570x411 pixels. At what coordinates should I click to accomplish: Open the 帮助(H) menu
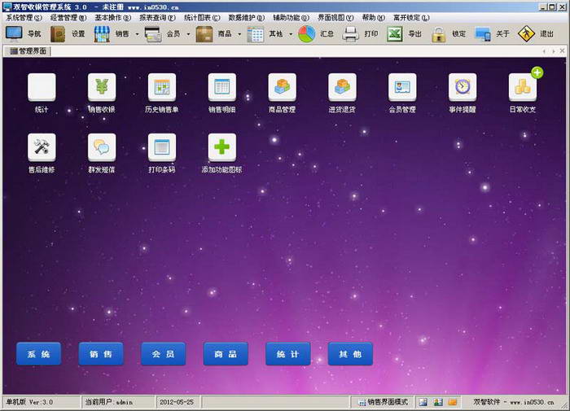click(x=373, y=17)
